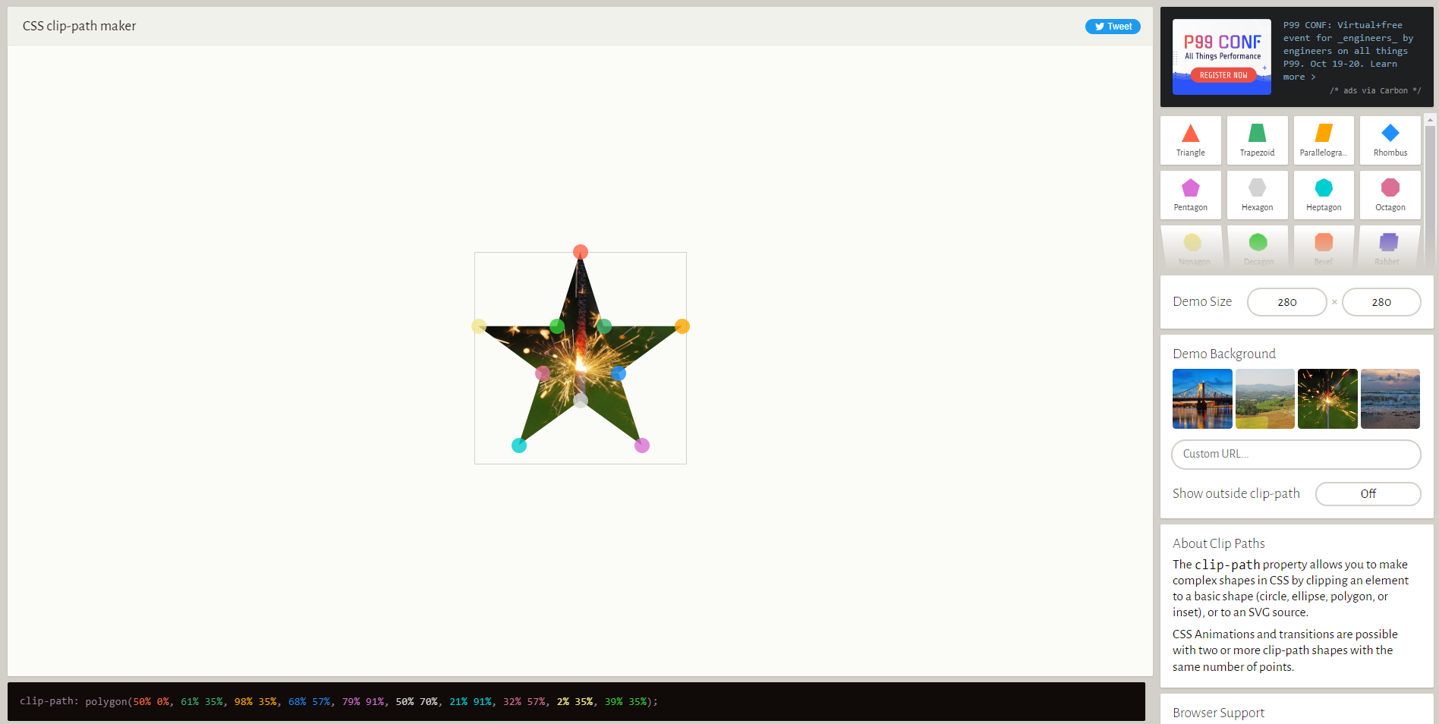This screenshot has height=724, width=1439.
Task: Click the Tweet button
Action: (1113, 27)
